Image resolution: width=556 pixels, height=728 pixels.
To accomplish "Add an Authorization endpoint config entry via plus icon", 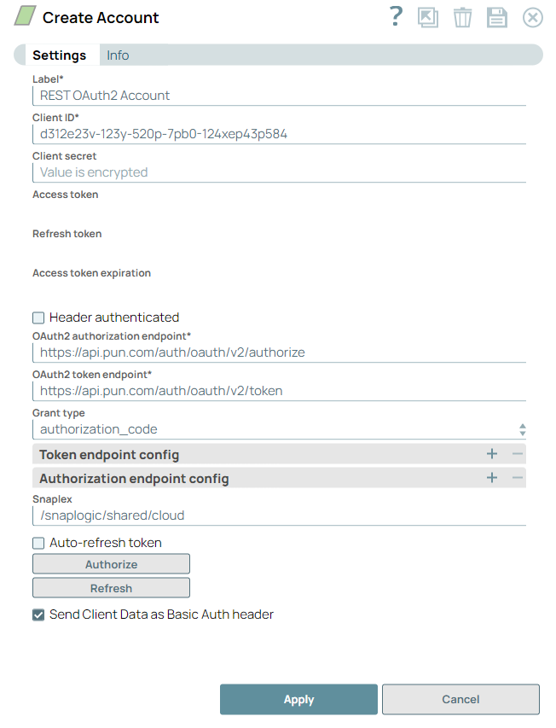I will coord(493,478).
